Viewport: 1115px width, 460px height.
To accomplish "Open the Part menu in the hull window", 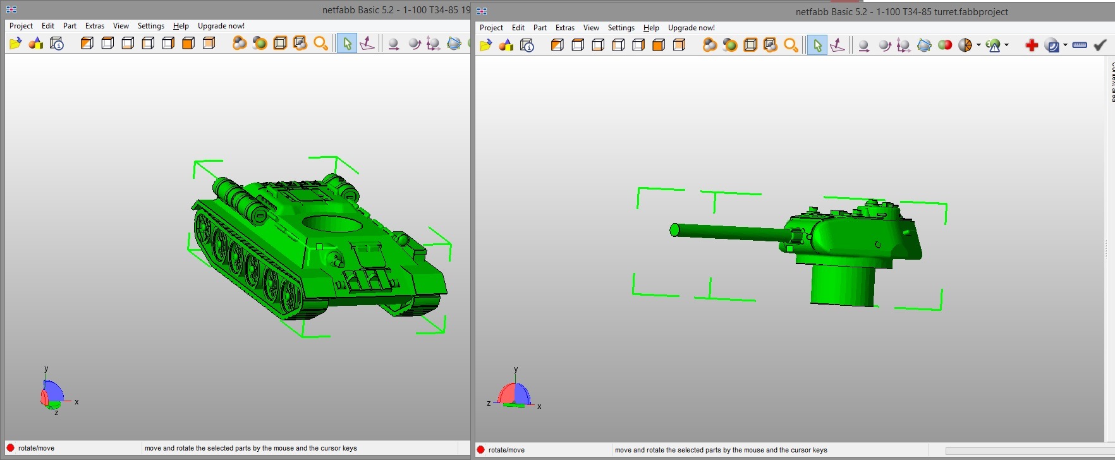I will point(70,26).
